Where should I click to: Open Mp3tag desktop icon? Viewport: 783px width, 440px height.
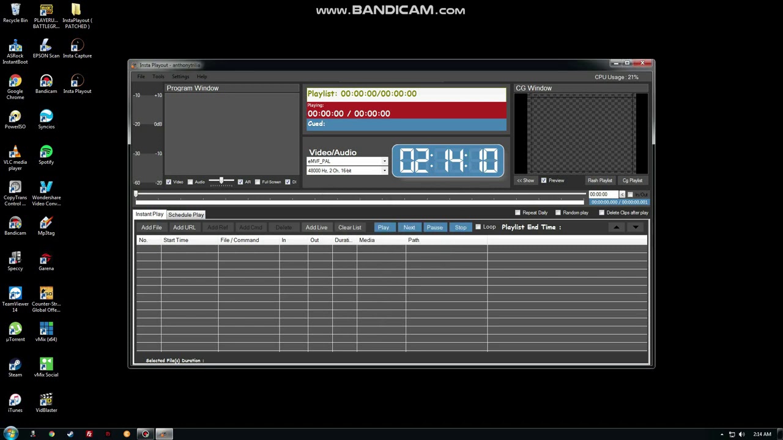(x=46, y=226)
